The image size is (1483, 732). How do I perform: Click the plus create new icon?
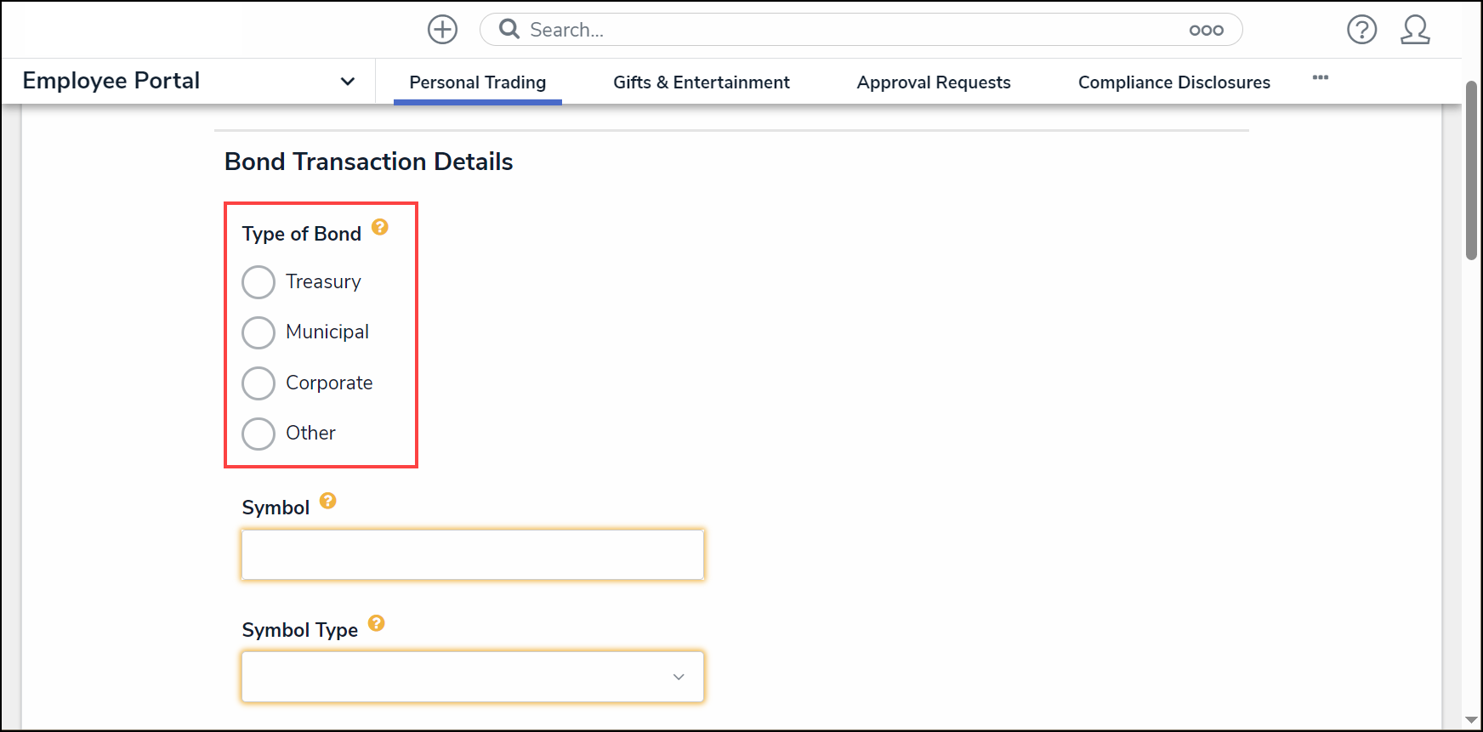click(x=442, y=30)
